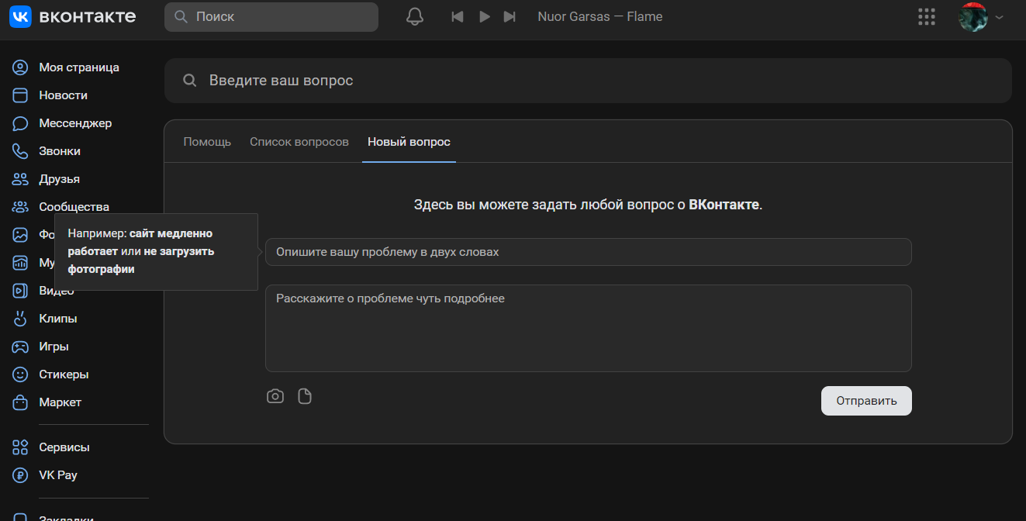Screen dimensions: 1026x521
Task: Click the Games controller icon
Action: [x=20, y=347]
